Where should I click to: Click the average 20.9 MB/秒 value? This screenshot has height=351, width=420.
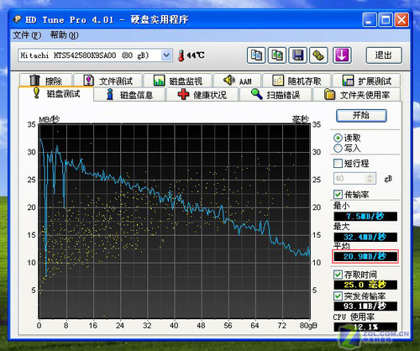pyautogui.click(x=365, y=256)
